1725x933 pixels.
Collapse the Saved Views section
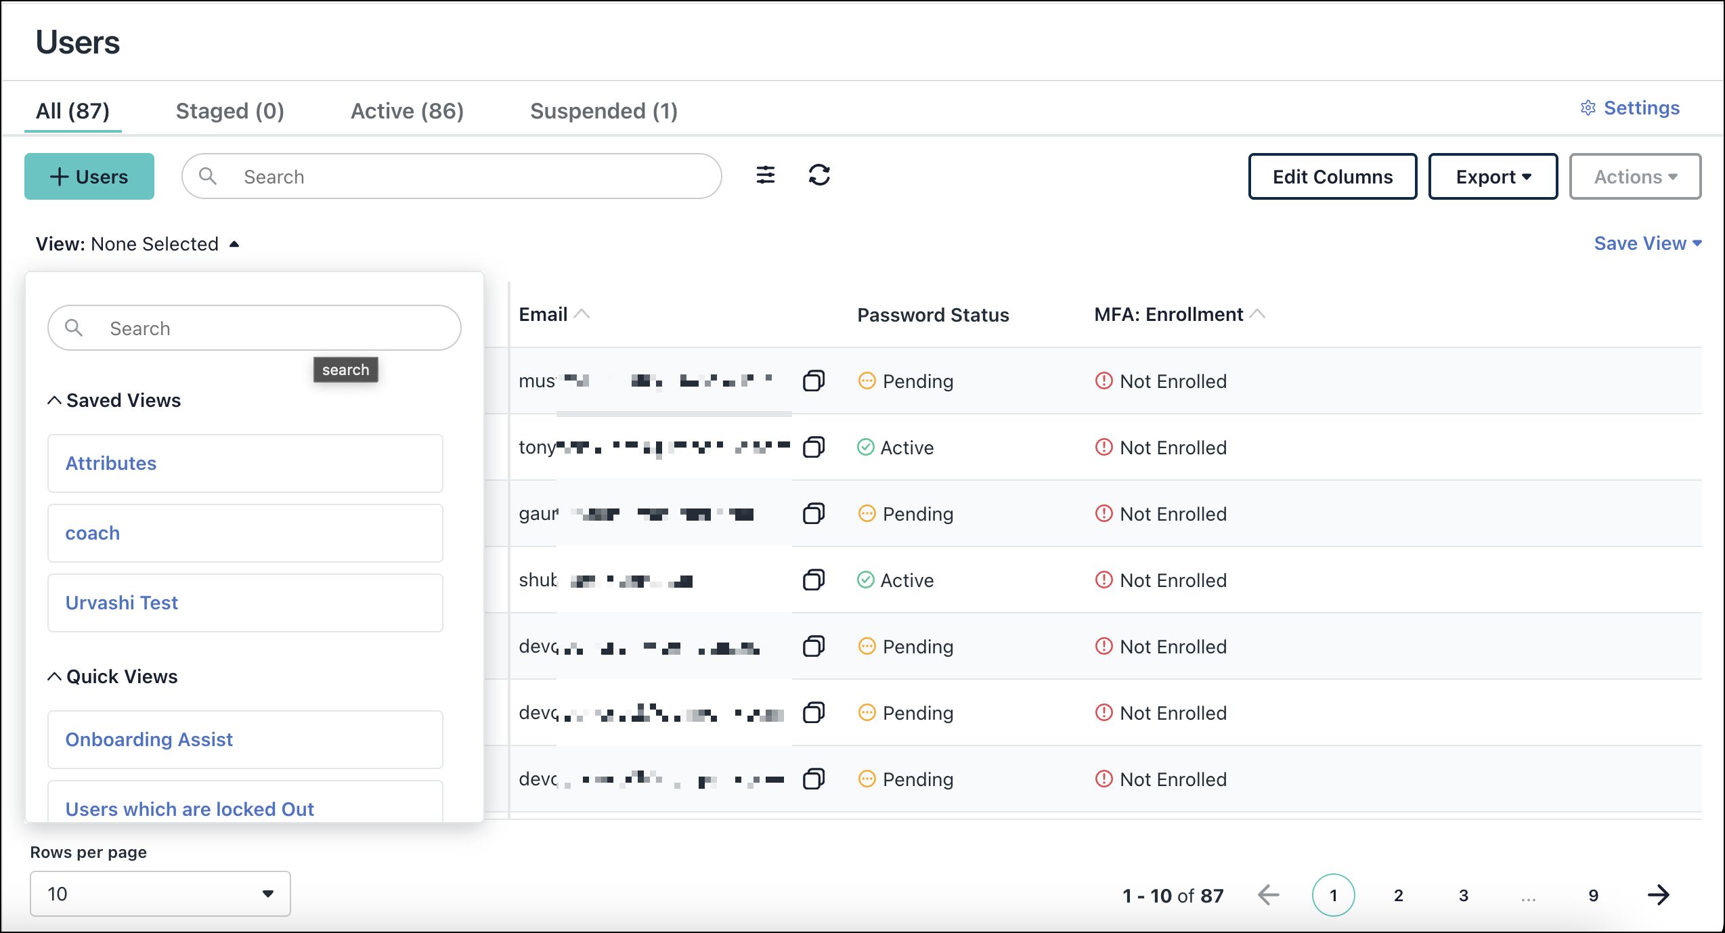(54, 399)
